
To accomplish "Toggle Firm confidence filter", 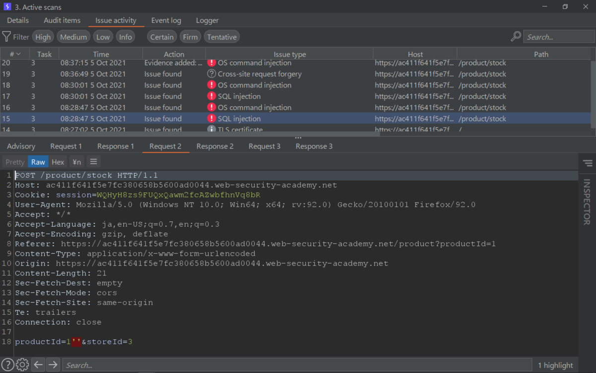I will (x=190, y=37).
